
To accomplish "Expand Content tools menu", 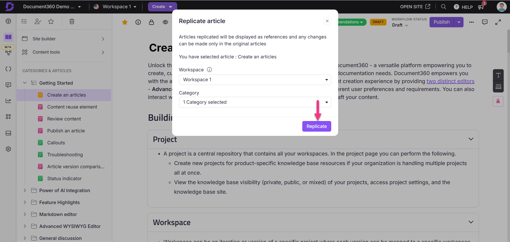I will click(x=64, y=52).
